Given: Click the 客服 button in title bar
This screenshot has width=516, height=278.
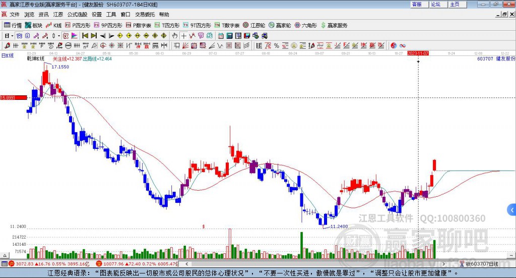Looking at the screenshot, I should pos(419,4).
